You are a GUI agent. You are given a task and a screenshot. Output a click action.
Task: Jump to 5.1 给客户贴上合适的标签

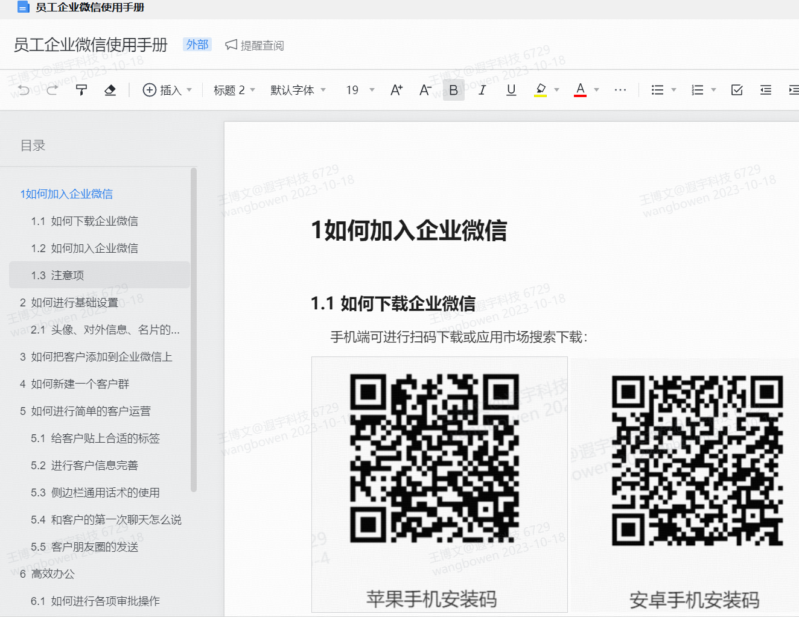point(95,438)
